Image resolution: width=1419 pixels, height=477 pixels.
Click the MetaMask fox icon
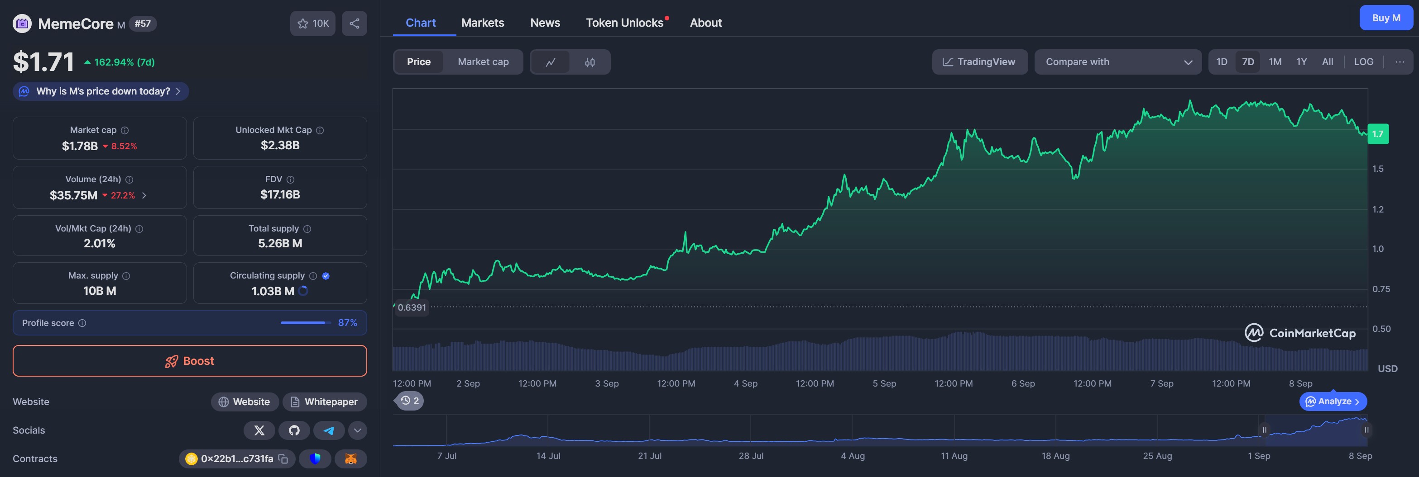pos(350,459)
